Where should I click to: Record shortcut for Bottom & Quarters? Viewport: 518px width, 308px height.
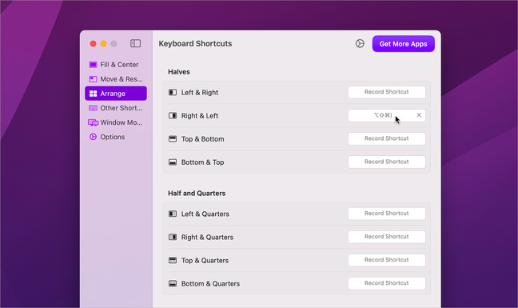(387, 283)
